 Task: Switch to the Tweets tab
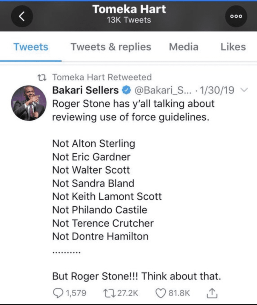[x=31, y=47]
